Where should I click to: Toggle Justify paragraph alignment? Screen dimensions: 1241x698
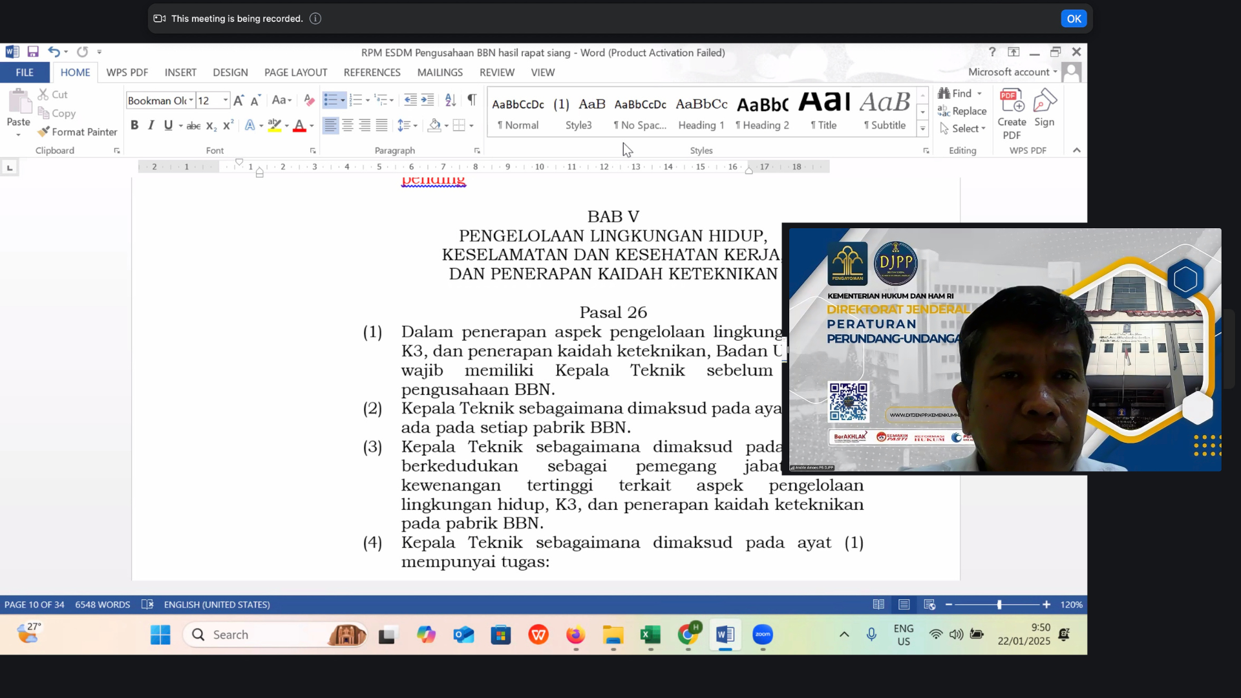tap(382, 125)
